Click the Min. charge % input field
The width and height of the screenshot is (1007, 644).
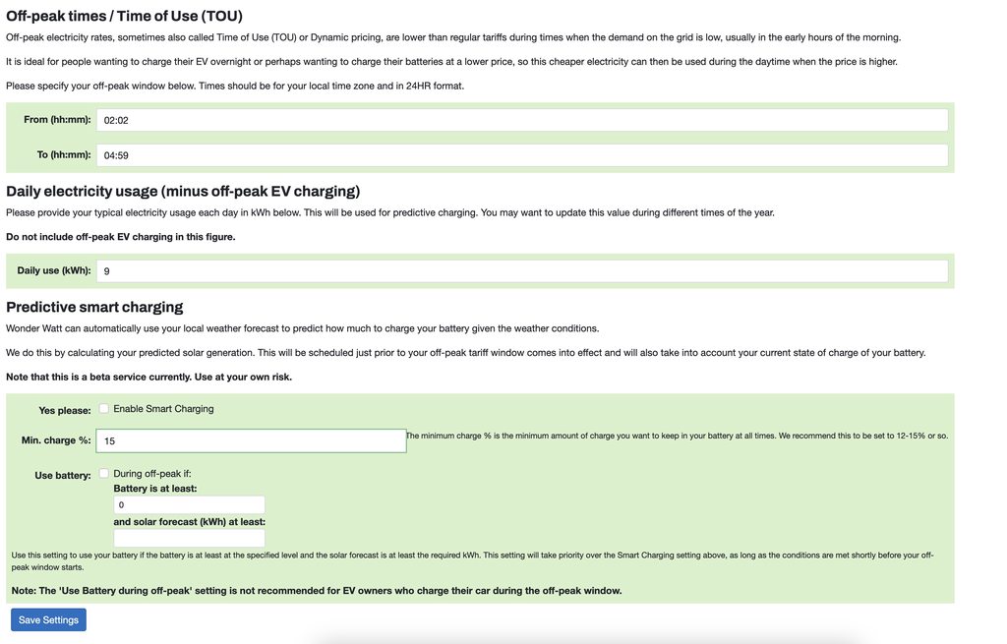click(x=251, y=441)
